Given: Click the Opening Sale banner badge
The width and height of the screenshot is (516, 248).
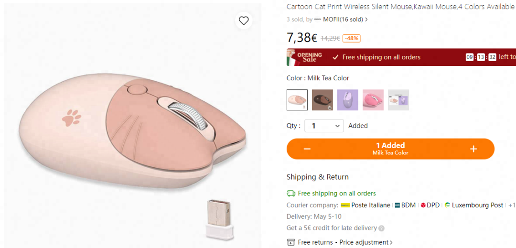Looking at the screenshot, I should 305,57.
